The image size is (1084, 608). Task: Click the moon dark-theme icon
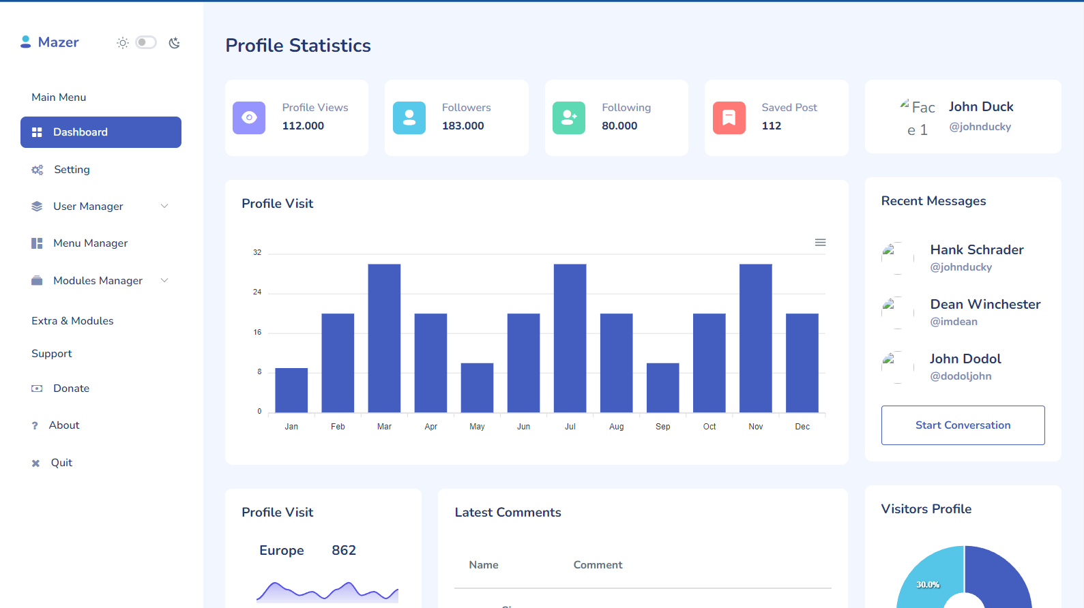175,43
